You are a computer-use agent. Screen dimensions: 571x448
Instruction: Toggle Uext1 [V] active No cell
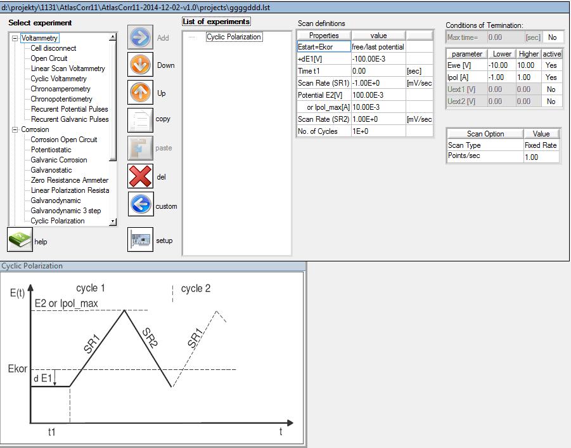pyautogui.click(x=551, y=89)
